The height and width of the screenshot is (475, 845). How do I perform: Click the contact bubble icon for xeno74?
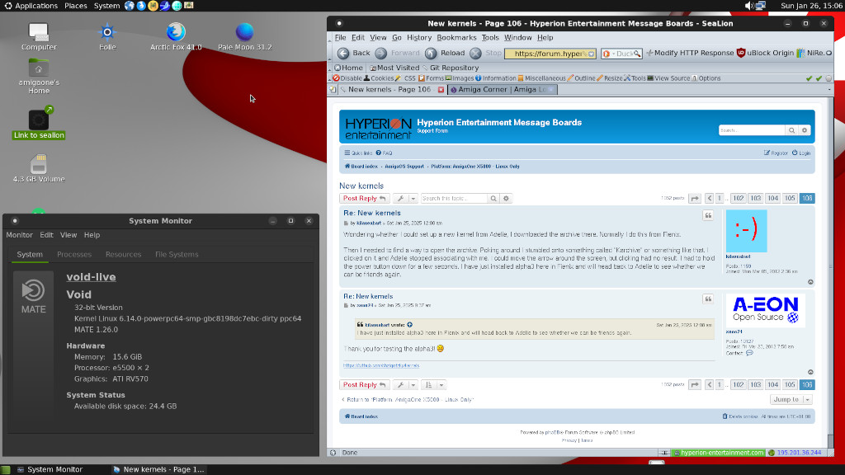pyautogui.click(x=749, y=353)
